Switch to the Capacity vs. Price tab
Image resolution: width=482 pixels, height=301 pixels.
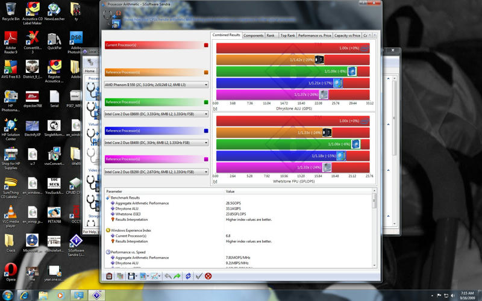pos(347,36)
